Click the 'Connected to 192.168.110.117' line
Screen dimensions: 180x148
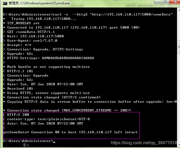[x=71, y=28]
